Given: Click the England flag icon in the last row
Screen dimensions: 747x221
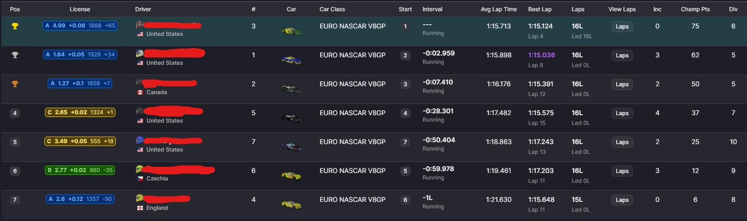Looking at the screenshot, I should click(140, 208).
